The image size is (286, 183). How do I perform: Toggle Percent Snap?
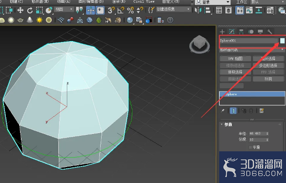click(130, 10)
